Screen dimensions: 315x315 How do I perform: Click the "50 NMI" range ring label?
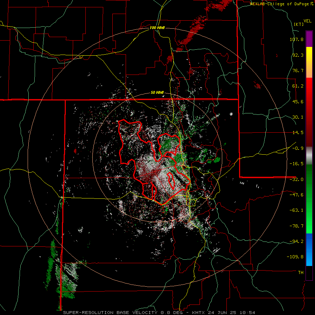coord(157,93)
